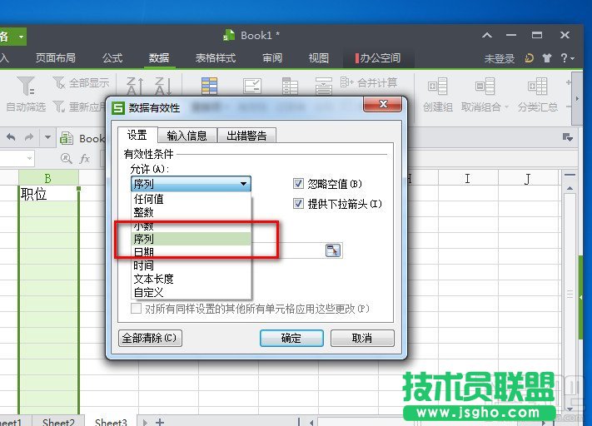The width and height of the screenshot is (592, 426).
Task: Open the 视图 ribbon tab
Action: click(319, 57)
